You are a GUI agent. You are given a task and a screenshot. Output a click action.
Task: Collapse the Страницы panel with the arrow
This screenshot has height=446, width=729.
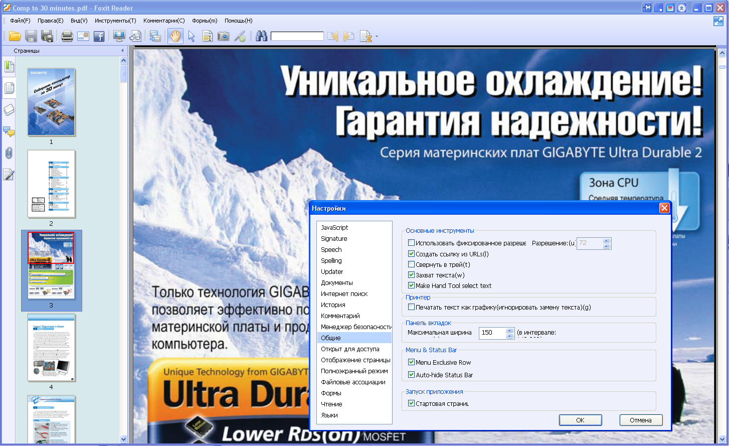[122, 51]
